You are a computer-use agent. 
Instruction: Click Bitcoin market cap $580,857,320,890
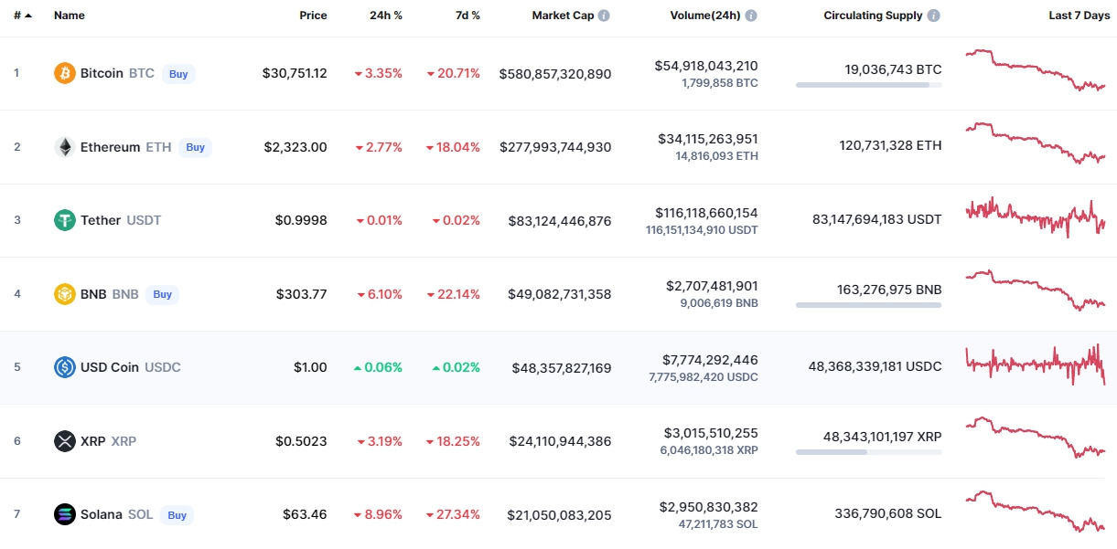tap(555, 73)
